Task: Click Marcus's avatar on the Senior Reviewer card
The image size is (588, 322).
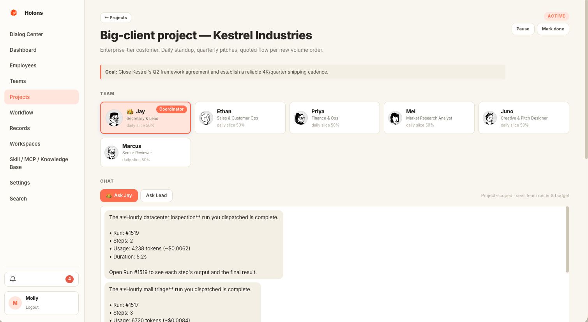Action: click(x=111, y=152)
